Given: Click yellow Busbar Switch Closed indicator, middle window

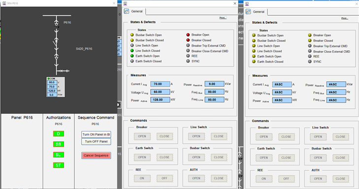Looking at the screenshot, I should (x=132, y=40).
